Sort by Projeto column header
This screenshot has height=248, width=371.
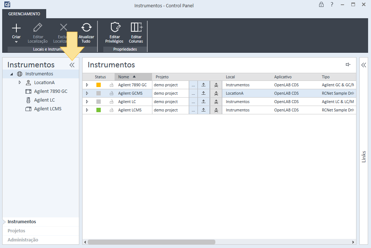(162, 77)
